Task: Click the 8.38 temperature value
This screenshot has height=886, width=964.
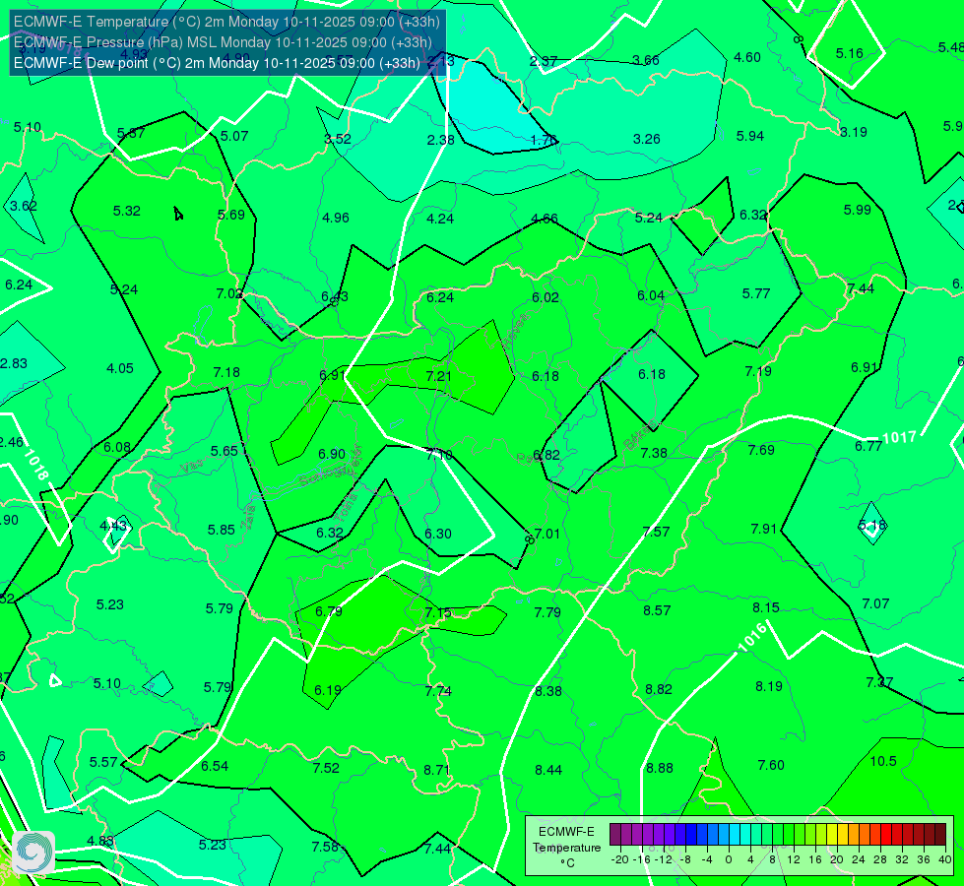Action: tap(547, 691)
